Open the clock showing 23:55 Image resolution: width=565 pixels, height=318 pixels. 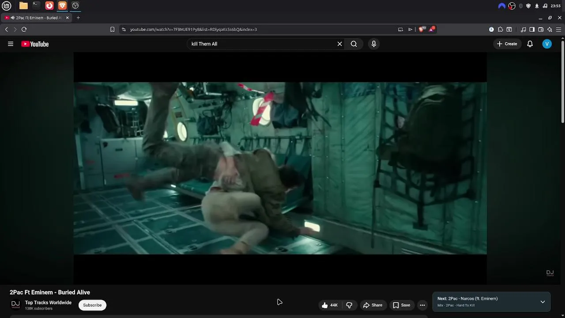[x=556, y=6]
